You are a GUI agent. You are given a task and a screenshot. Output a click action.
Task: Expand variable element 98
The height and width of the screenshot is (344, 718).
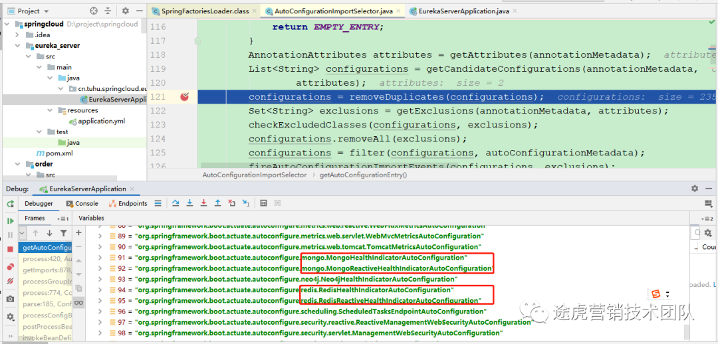(100, 333)
